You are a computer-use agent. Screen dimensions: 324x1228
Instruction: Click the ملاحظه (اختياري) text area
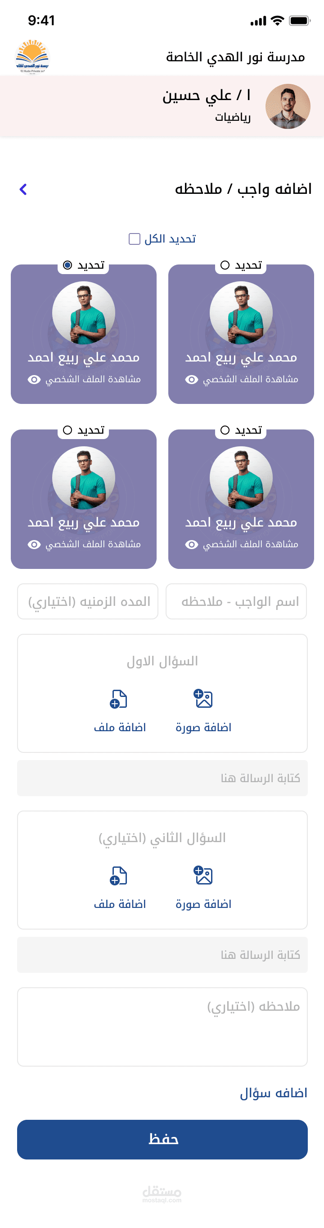tap(162, 1027)
